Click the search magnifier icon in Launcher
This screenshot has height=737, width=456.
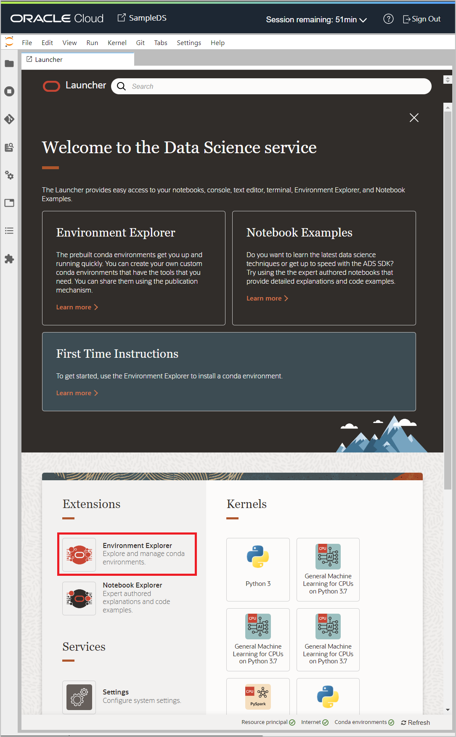[121, 86]
